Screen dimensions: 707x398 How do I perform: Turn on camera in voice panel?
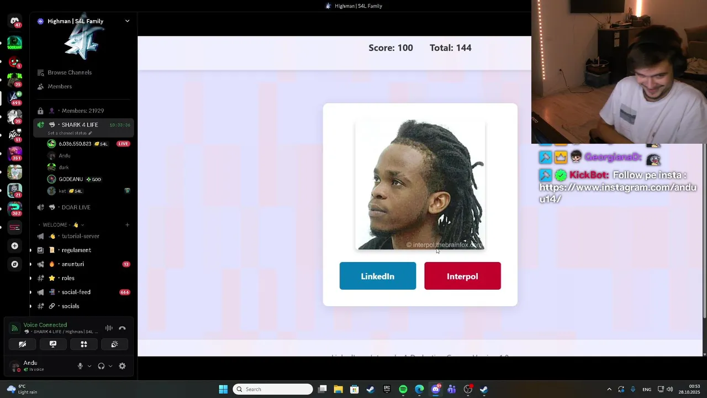point(23,344)
